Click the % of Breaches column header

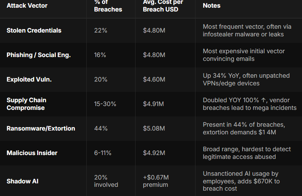(x=108, y=6)
